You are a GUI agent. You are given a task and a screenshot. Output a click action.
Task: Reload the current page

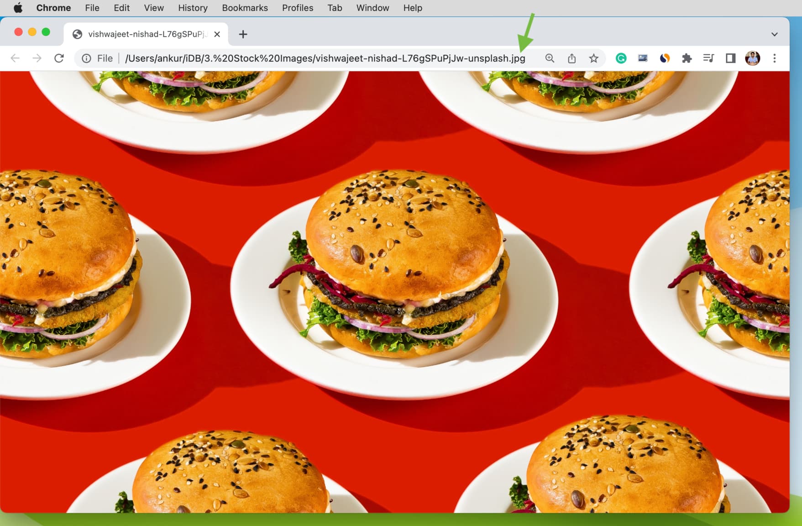click(59, 58)
